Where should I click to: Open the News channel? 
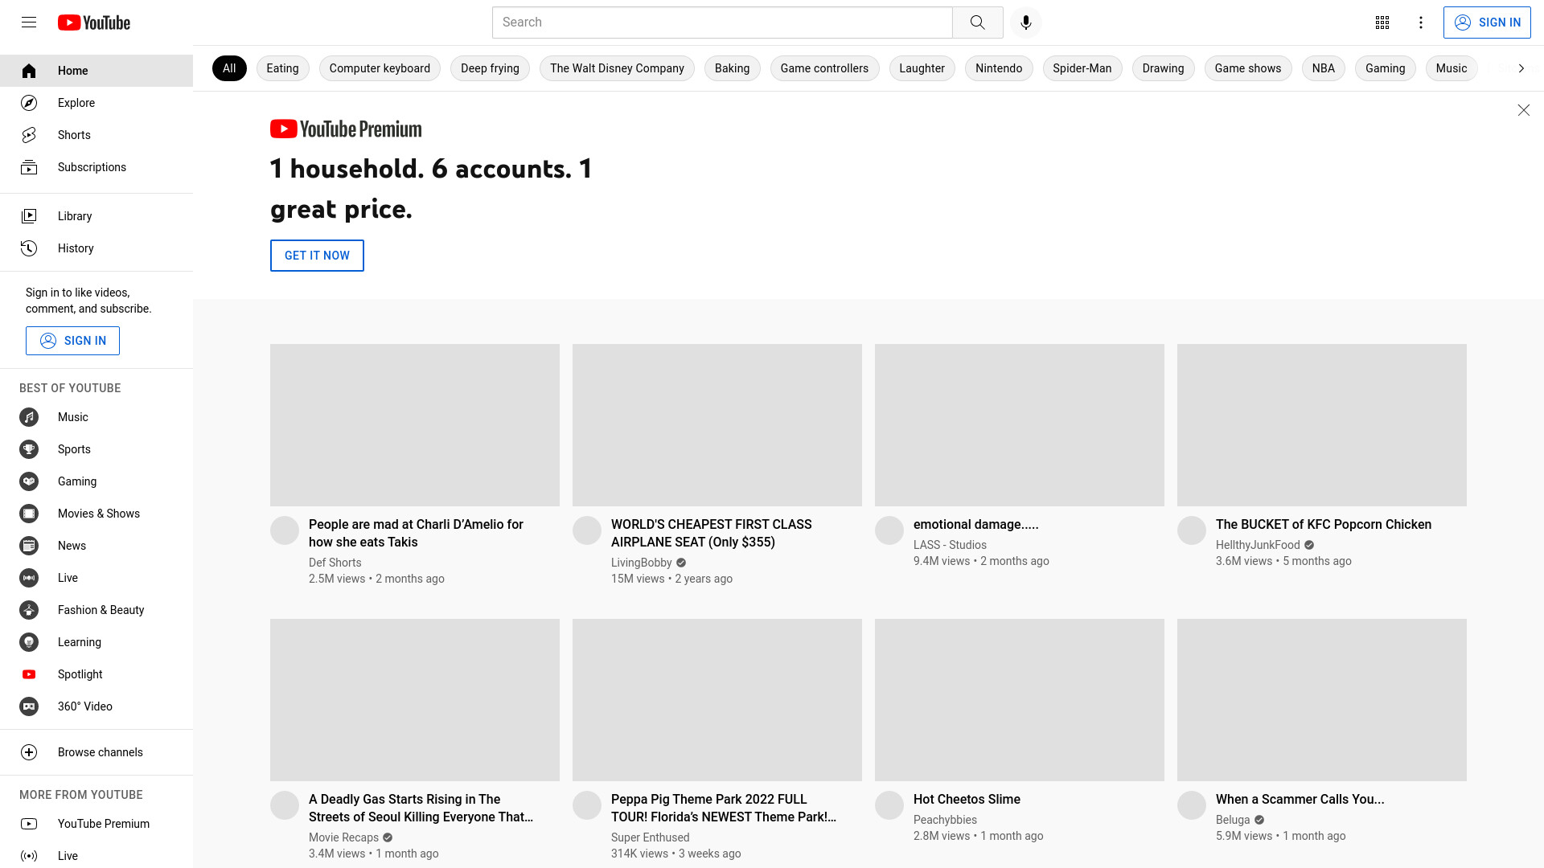[96, 546]
